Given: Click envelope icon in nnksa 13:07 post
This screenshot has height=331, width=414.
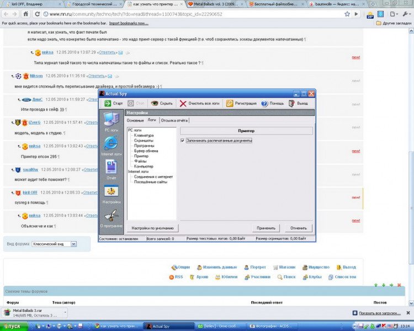Looking at the screenshot, I should (121, 52).
